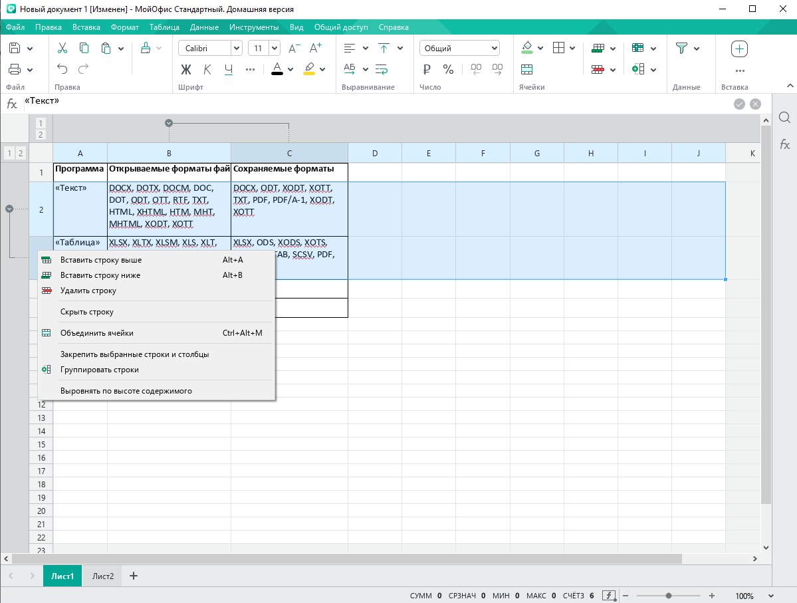Click the format painter icon
The height and width of the screenshot is (603, 797).
pos(146,49)
